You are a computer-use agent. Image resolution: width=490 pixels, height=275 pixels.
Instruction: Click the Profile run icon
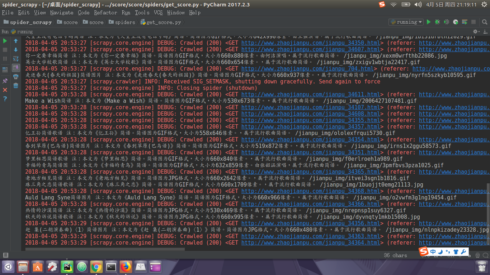[x=456, y=22]
